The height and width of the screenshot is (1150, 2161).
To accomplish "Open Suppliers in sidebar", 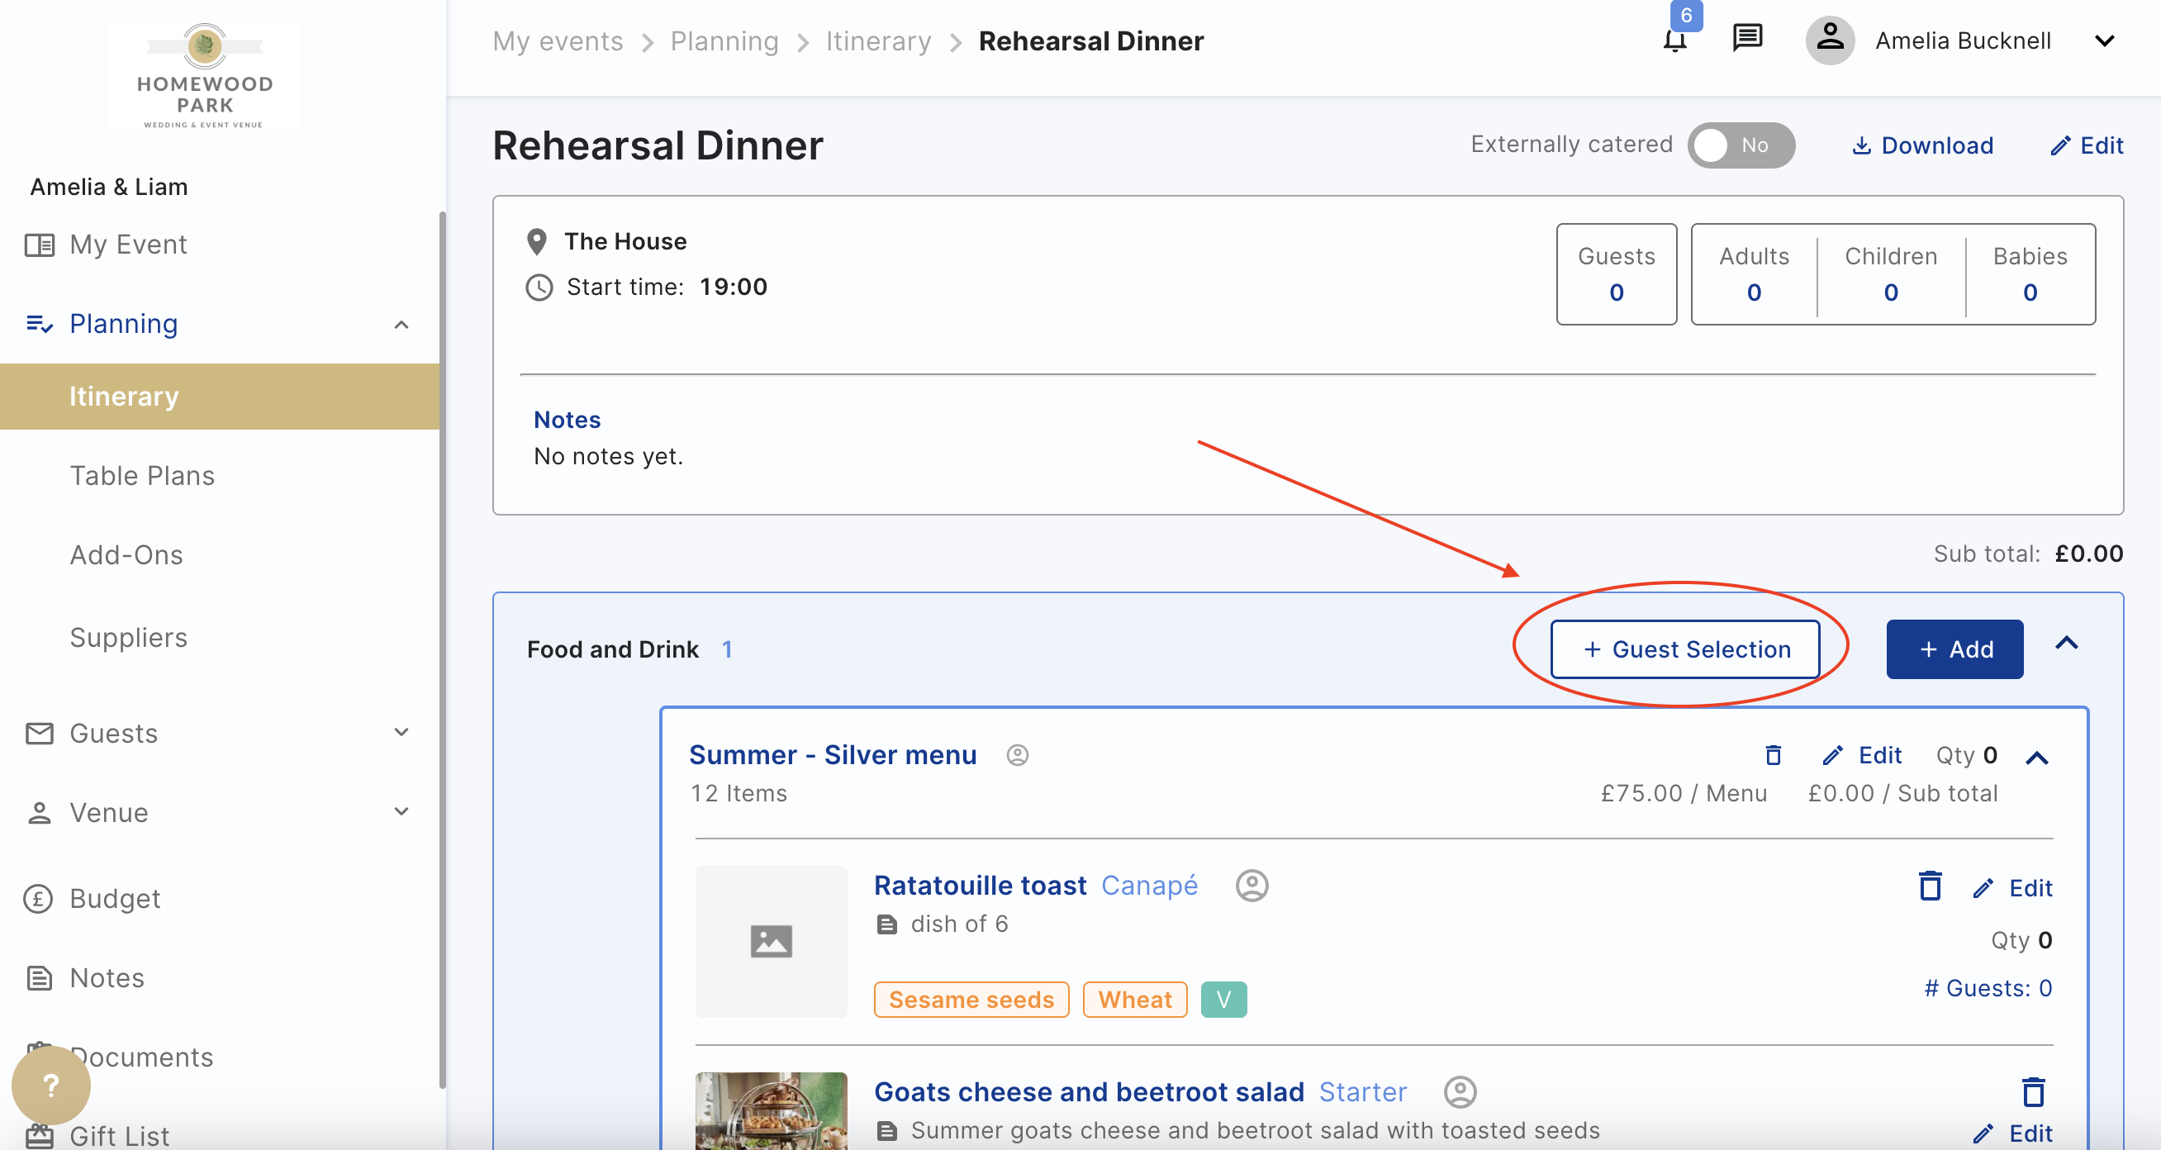I will click(128, 638).
